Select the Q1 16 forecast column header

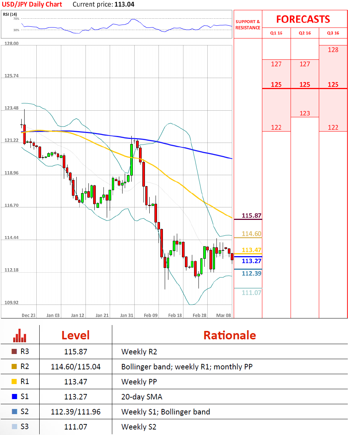click(x=276, y=33)
